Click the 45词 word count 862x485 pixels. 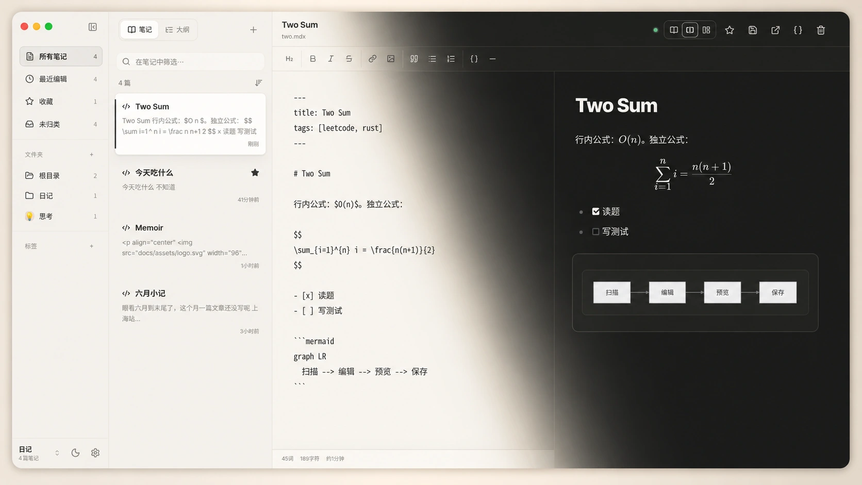coord(288,459)
